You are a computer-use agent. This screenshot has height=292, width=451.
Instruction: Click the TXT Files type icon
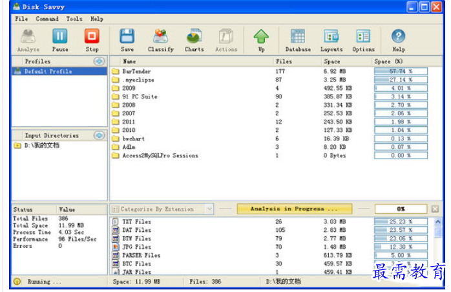tap(116, 221)
